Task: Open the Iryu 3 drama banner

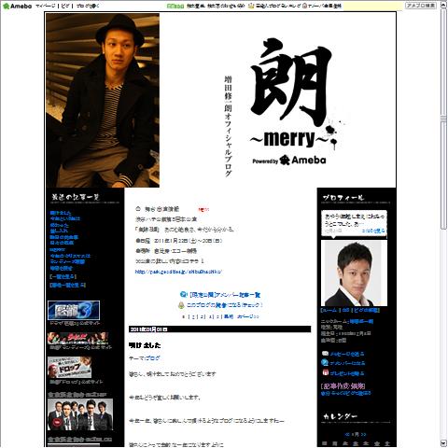Action: click(x=74, y=310)
